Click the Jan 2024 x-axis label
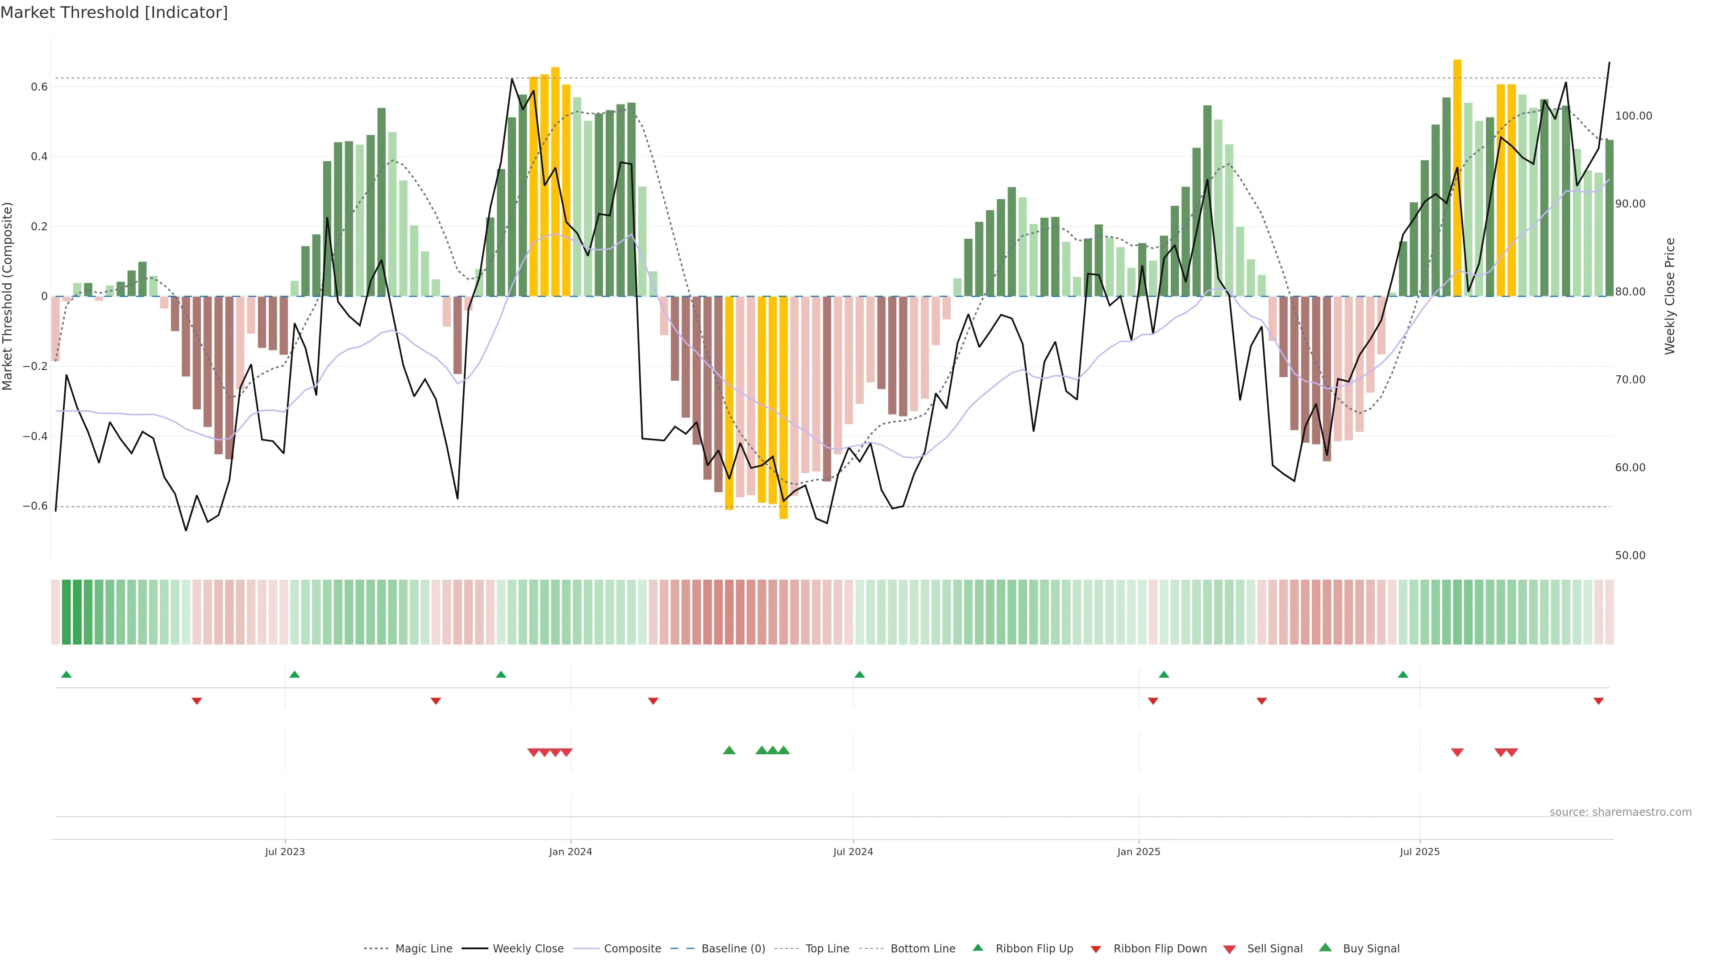The image size is (1714, 964). click(570, 852)
